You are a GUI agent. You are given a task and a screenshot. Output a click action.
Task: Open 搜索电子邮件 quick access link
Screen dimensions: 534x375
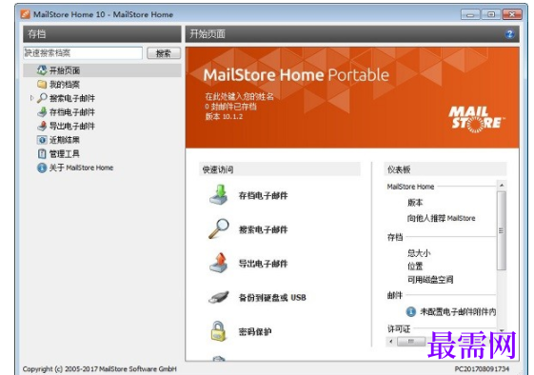[x=264, y=229]
